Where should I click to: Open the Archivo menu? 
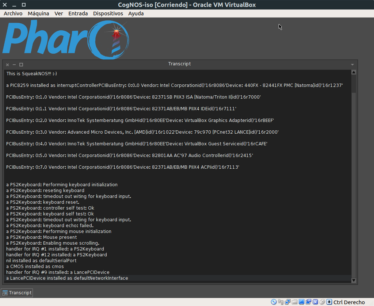[13, 14]
